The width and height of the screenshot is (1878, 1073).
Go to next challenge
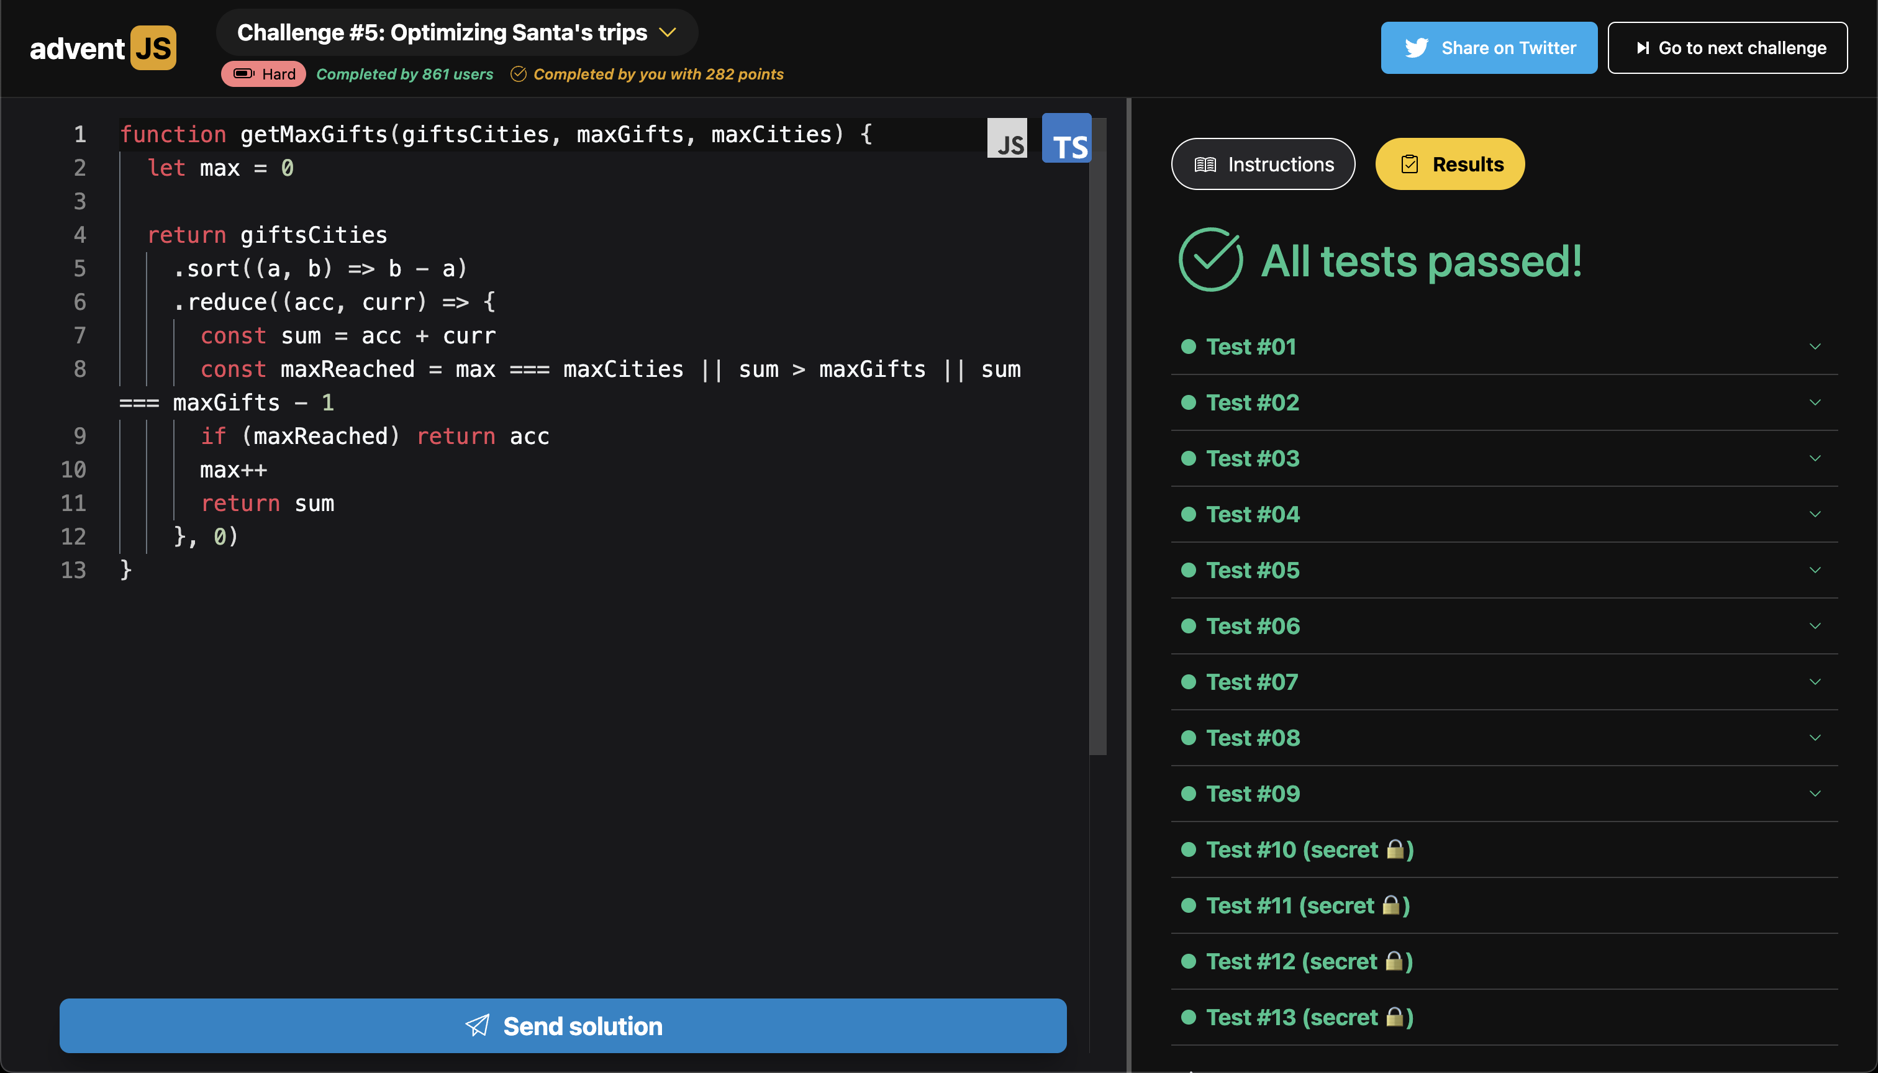click(x=1727, y=48)
